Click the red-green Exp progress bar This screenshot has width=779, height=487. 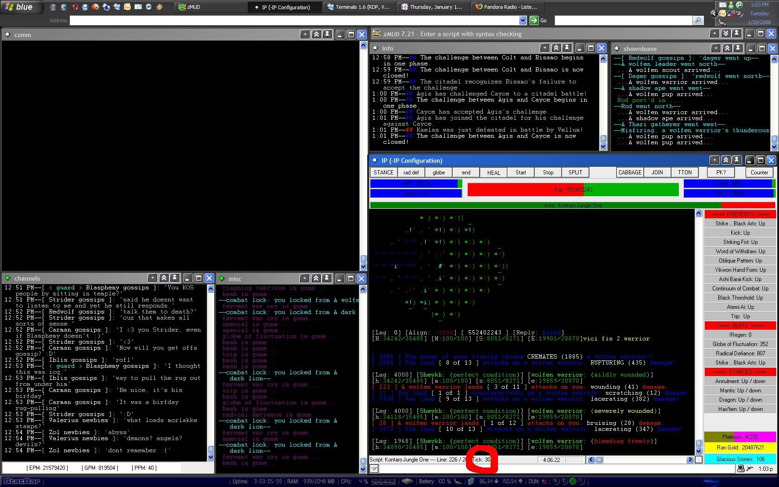[x=573, y=190]
